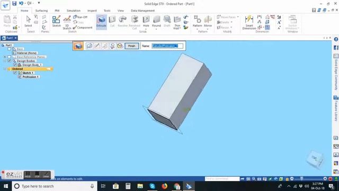Viewport: 339px width, 191px height.
Task: Uncheck the Sketch 1 checkbox
Action: pos(15,73)
